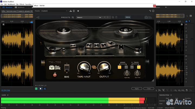Screen dimensions: 195x109
Task: Go to the previous plugin preset
Action: tap(105, 17)
